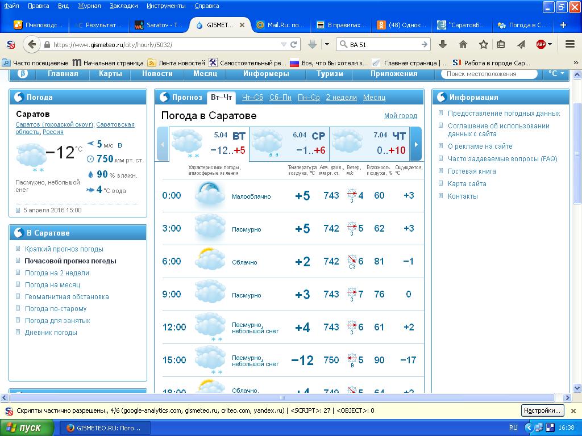Reload the page with the refresh icon
Viewport: 582px width, 436px height.
coord(294,44)
